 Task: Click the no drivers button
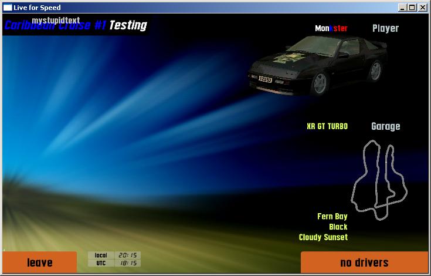click(364, 262)
